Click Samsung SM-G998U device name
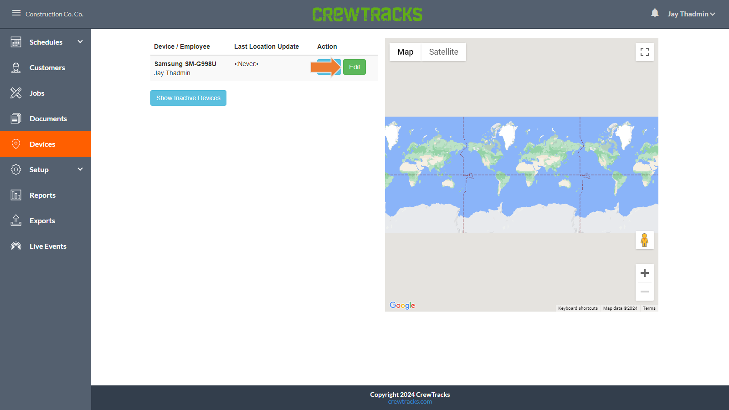This screenshot has height=410, width=729. tap(185, 64)
